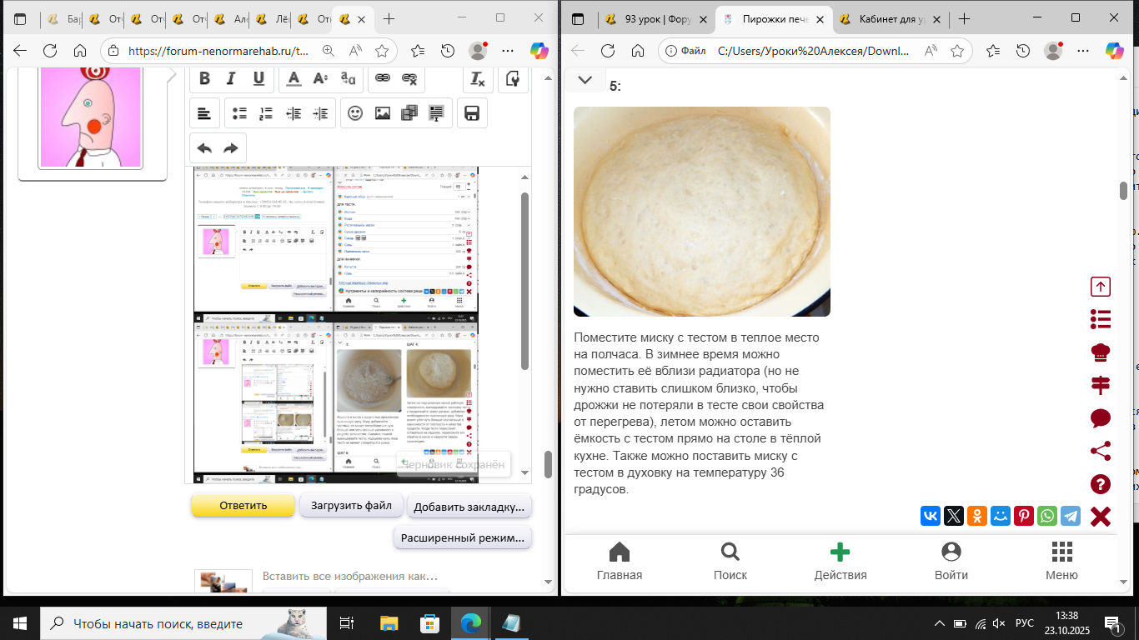Open the font size dropdown

tap(320, 78)
